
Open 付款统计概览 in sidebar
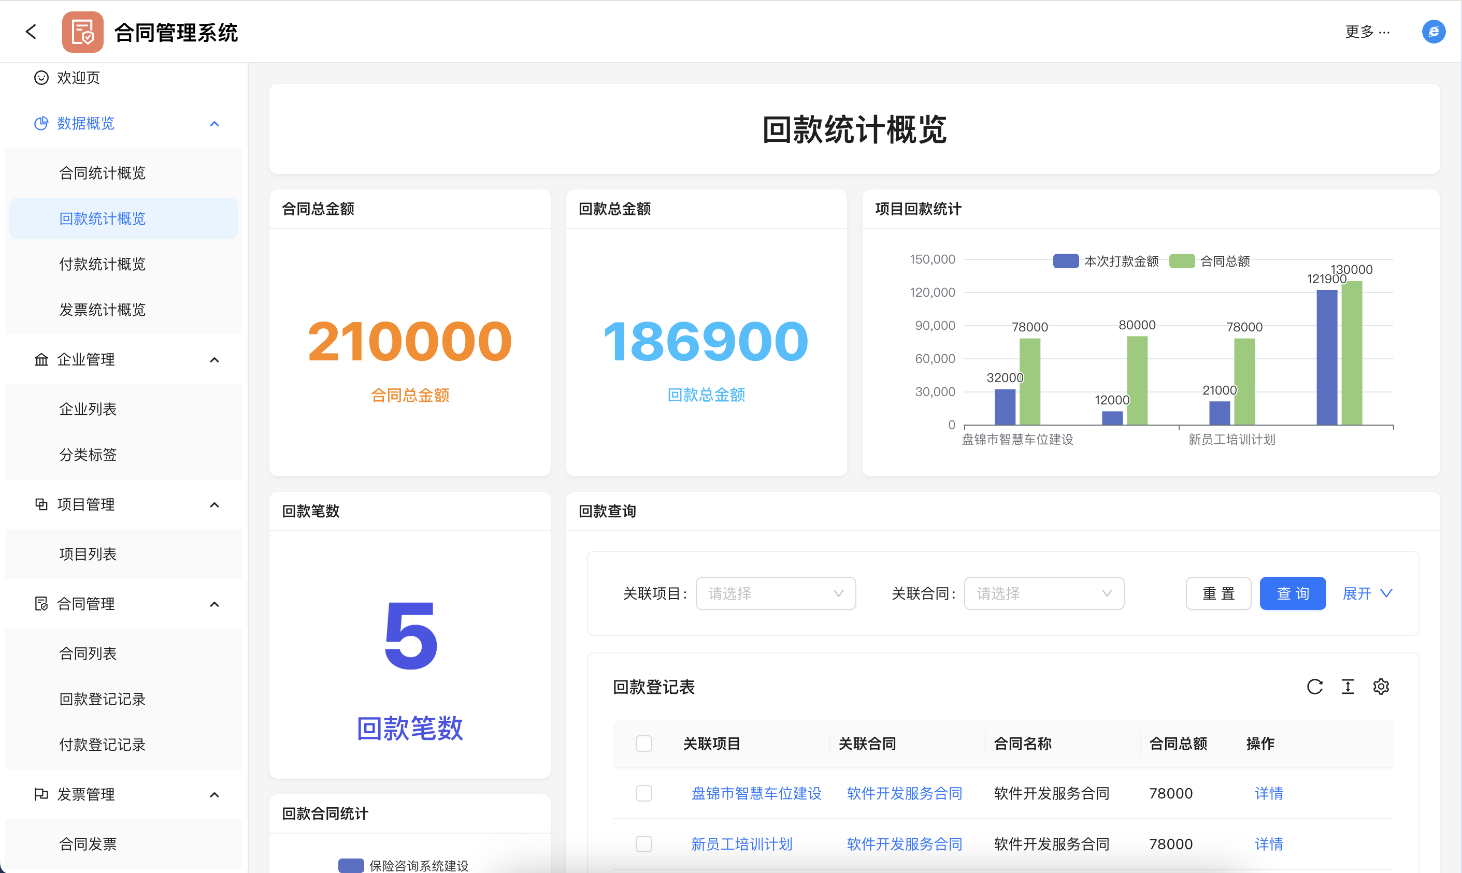pyautogui.click(x=103, y=264)
